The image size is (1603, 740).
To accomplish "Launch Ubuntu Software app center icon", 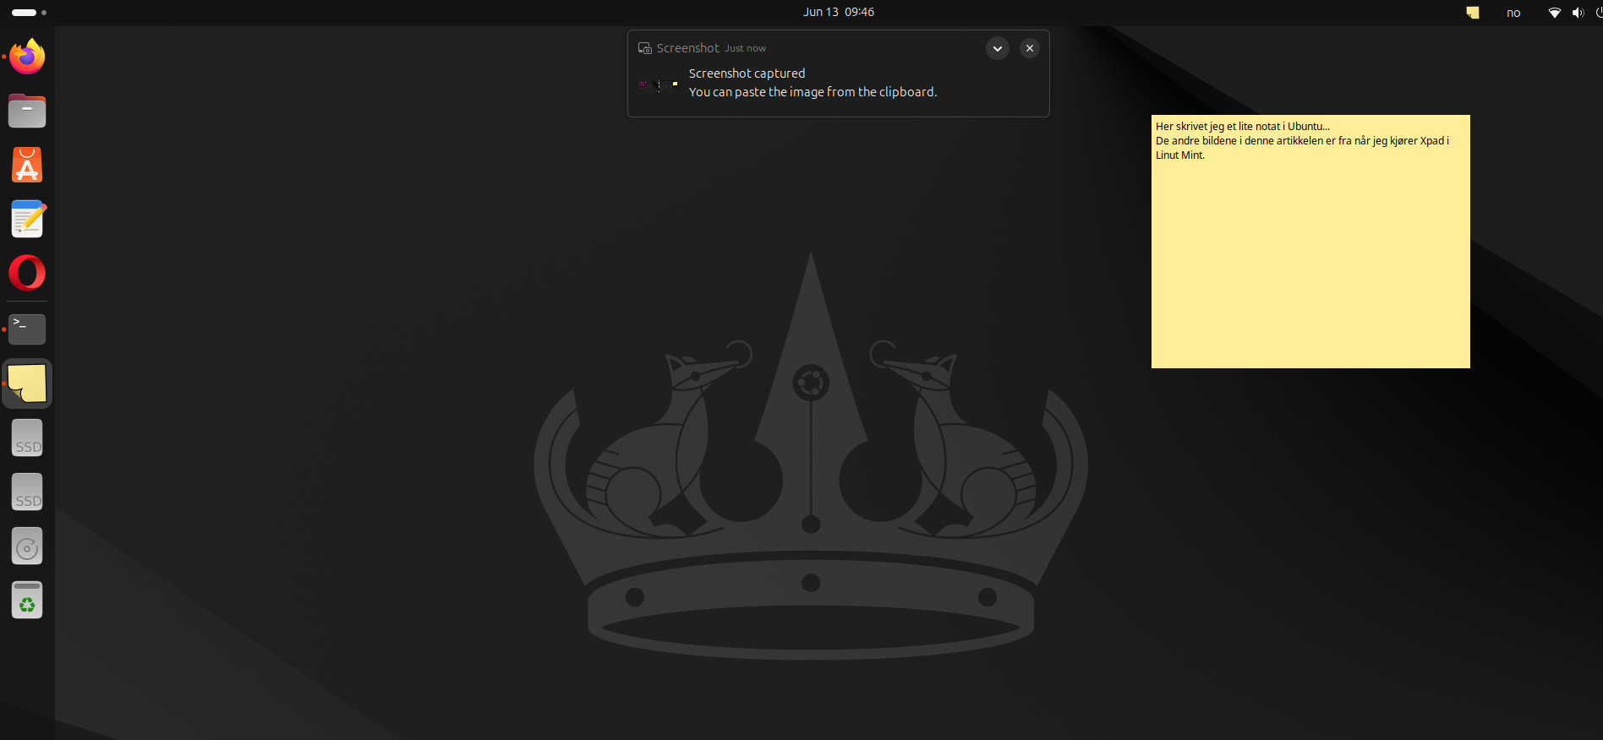I will (x=27, y=165).
